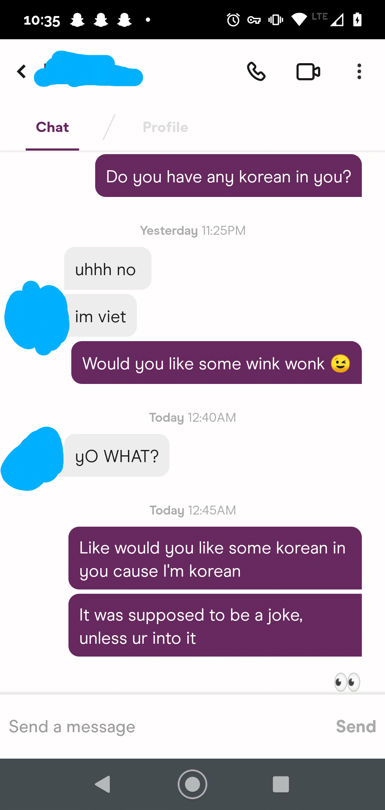Screen dimensions: 385x810
Task: Select the 'uhhh no' message bubble
Action: pos(108,268)
